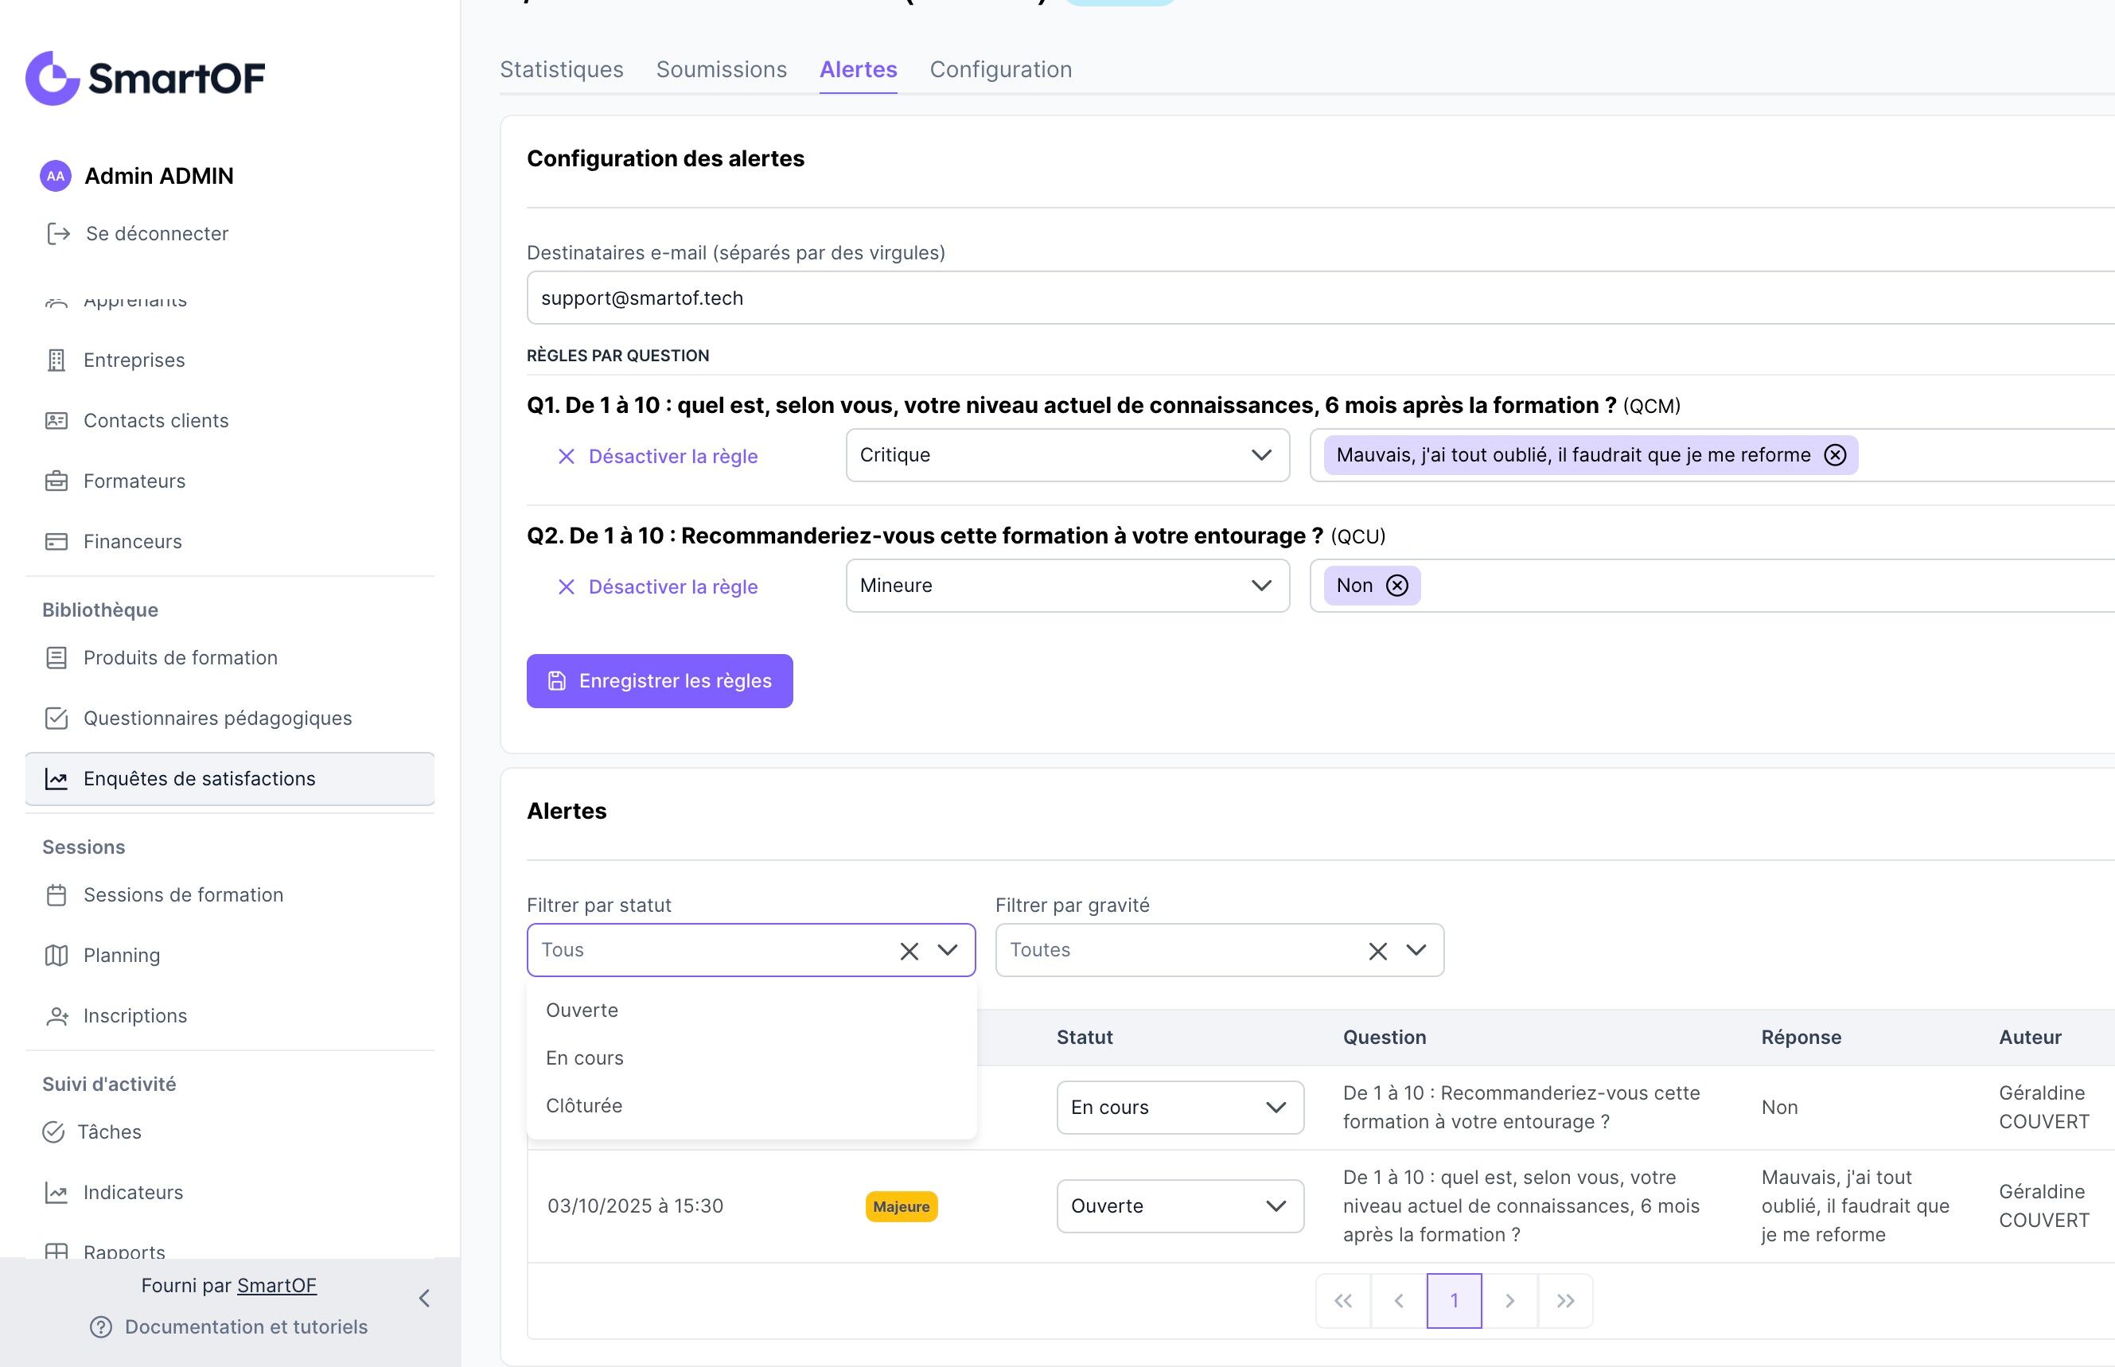
Task: Click the Tâches checkmark circle icon
Action: [x=53, y=1131]
